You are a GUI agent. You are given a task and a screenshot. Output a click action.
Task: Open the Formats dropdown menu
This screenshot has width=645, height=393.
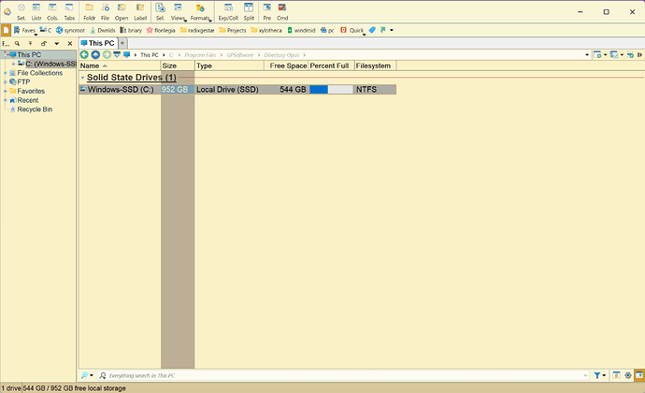coord(200,11)
